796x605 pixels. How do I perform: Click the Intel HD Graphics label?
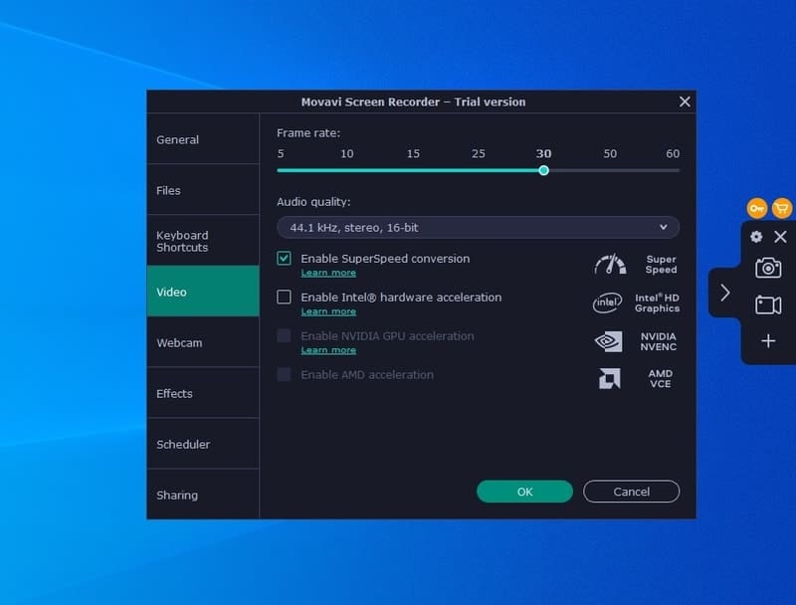click(657, 303)
